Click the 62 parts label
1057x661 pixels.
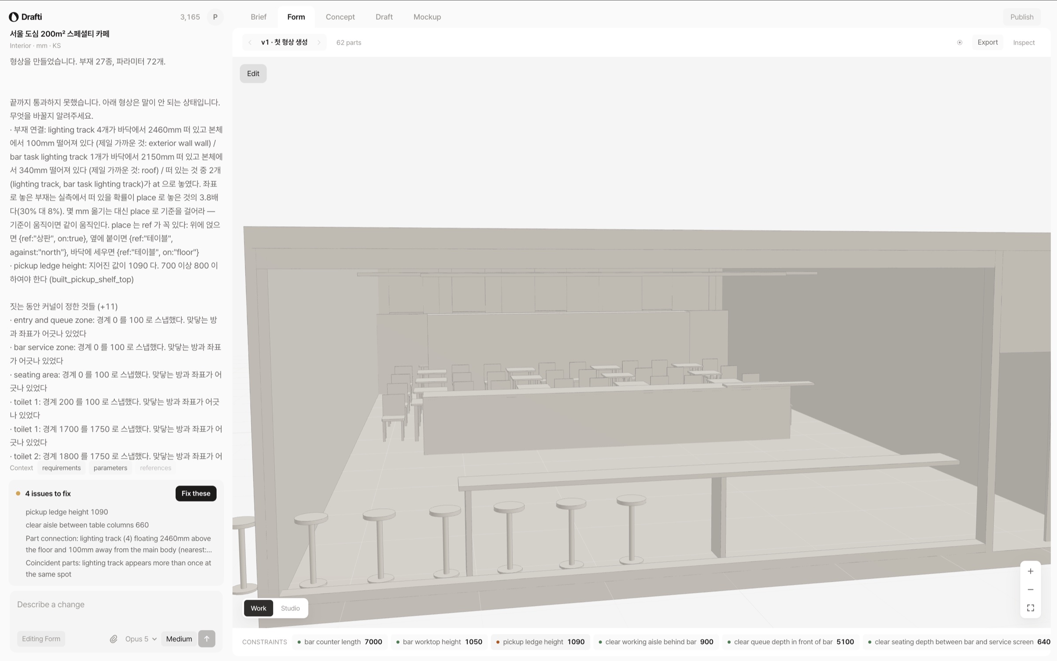click(x=348, y=42)
